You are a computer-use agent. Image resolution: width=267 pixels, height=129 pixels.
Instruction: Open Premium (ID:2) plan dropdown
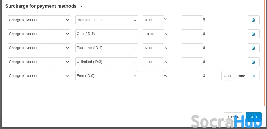point(106,20)
